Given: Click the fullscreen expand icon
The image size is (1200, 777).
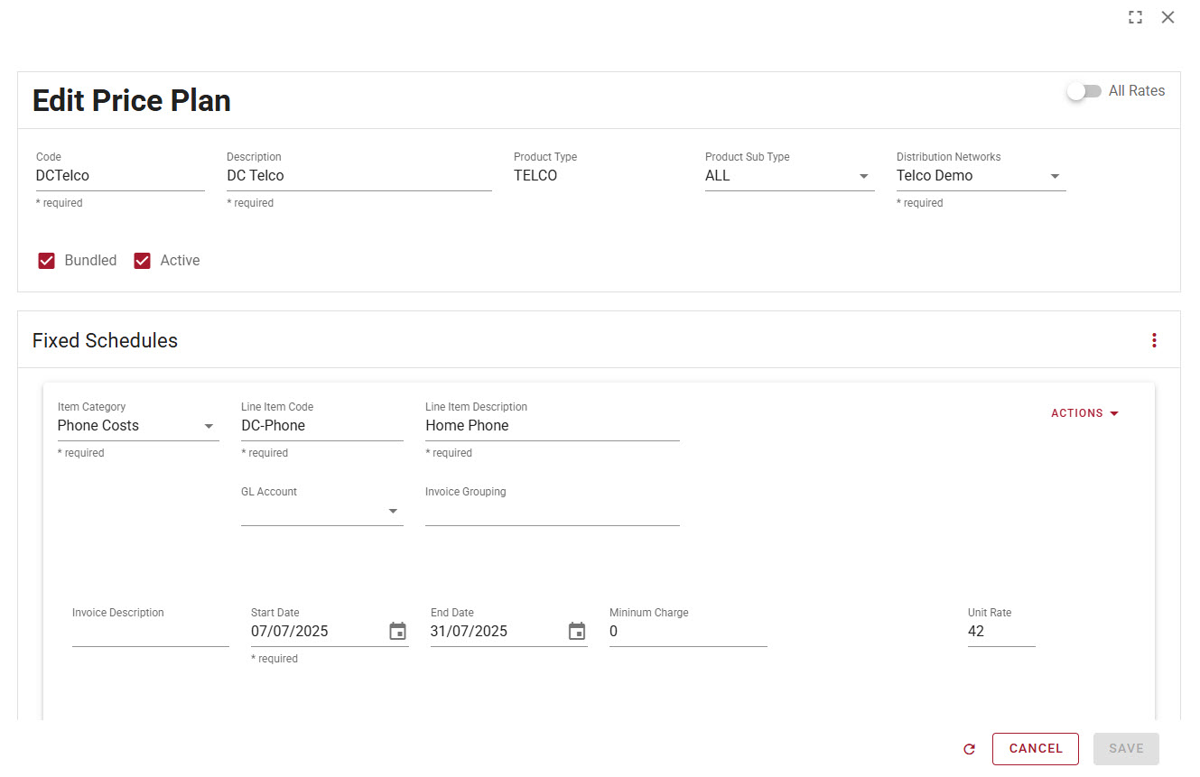Looking at the screenshot, I should pos(1135,17).
